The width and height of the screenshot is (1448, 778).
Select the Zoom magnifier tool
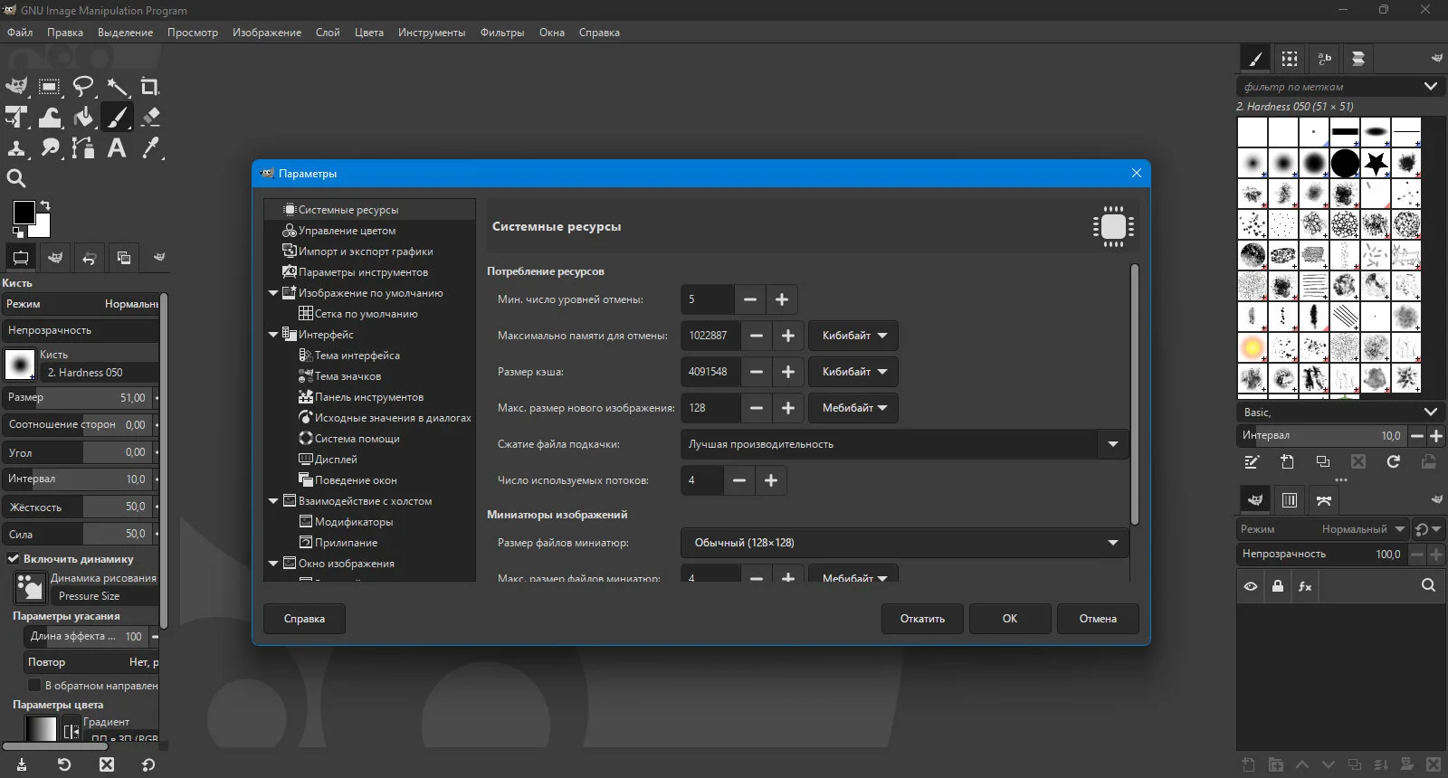point(16,178)
